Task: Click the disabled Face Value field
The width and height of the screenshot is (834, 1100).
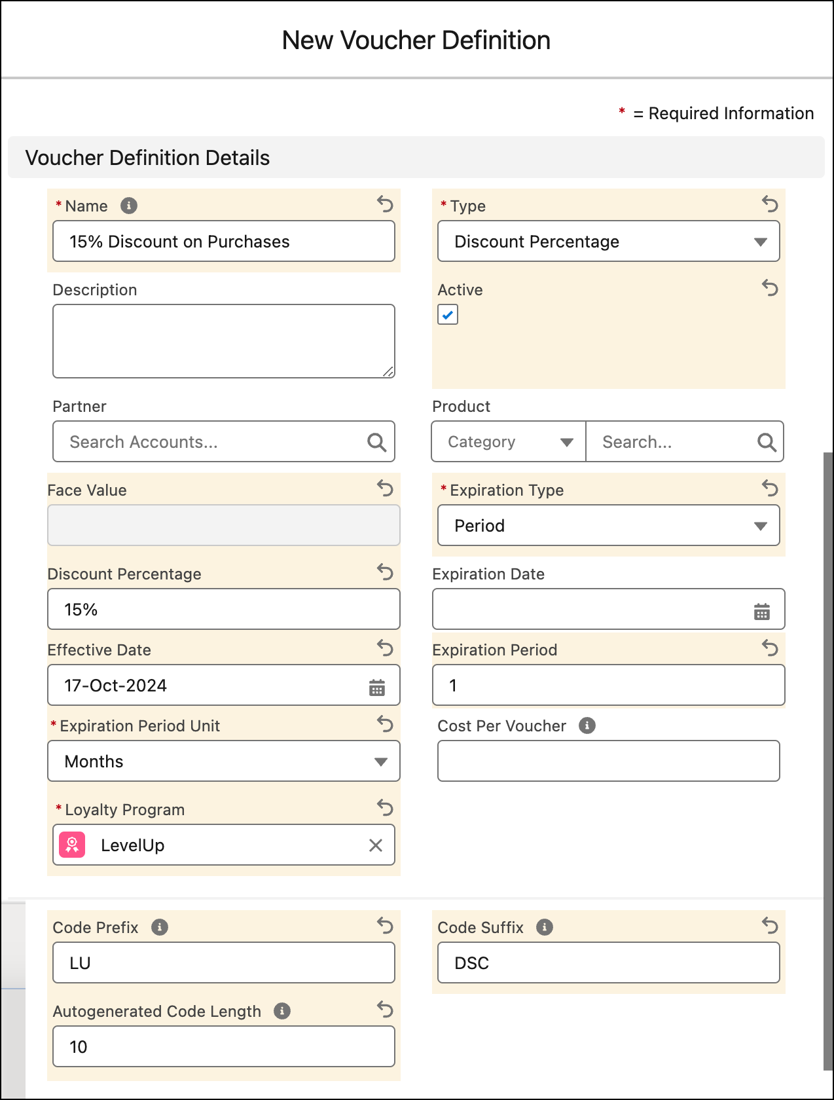Action: coord(224,525)
